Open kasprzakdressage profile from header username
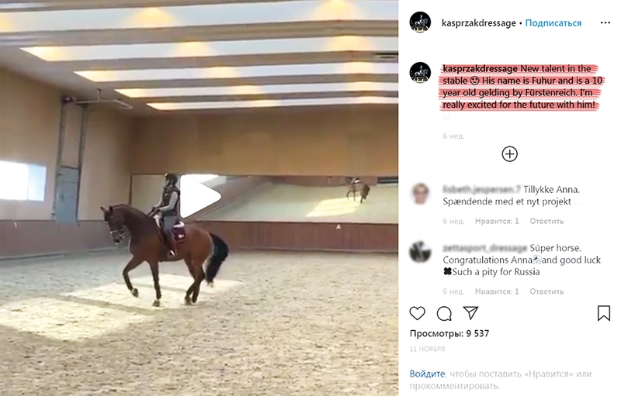This screenshot has height=396, width=621. [x=479, y=23]
